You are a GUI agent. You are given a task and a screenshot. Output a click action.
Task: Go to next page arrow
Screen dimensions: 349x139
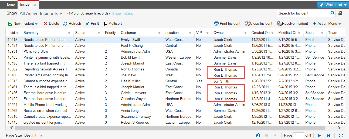tap(320, 136)
